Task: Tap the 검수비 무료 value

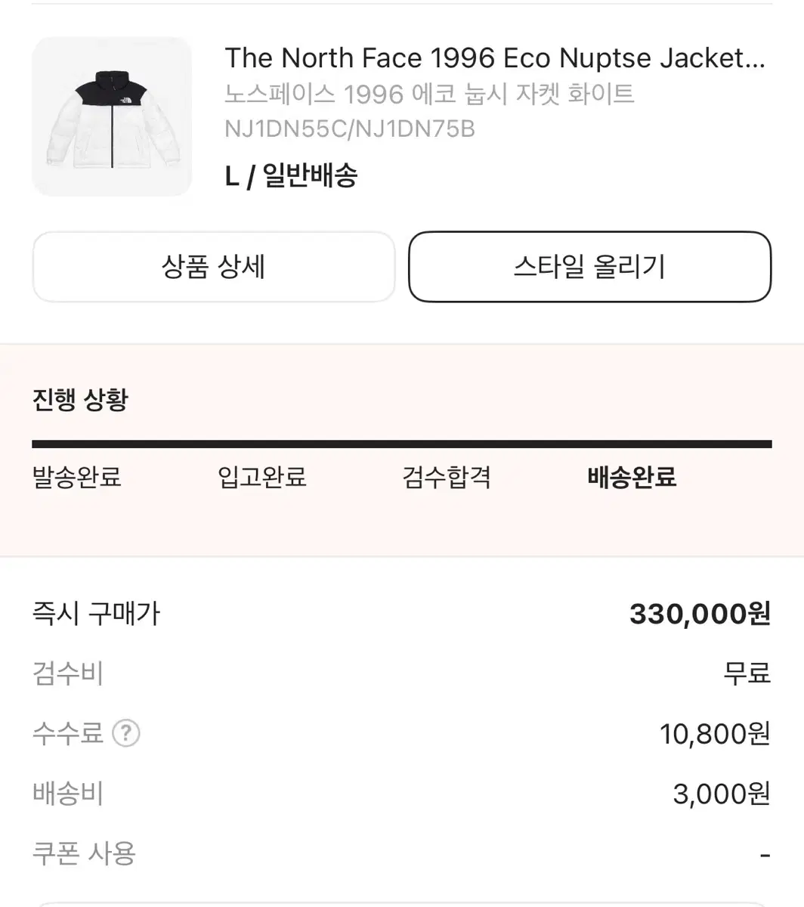Action: [747, 673]
